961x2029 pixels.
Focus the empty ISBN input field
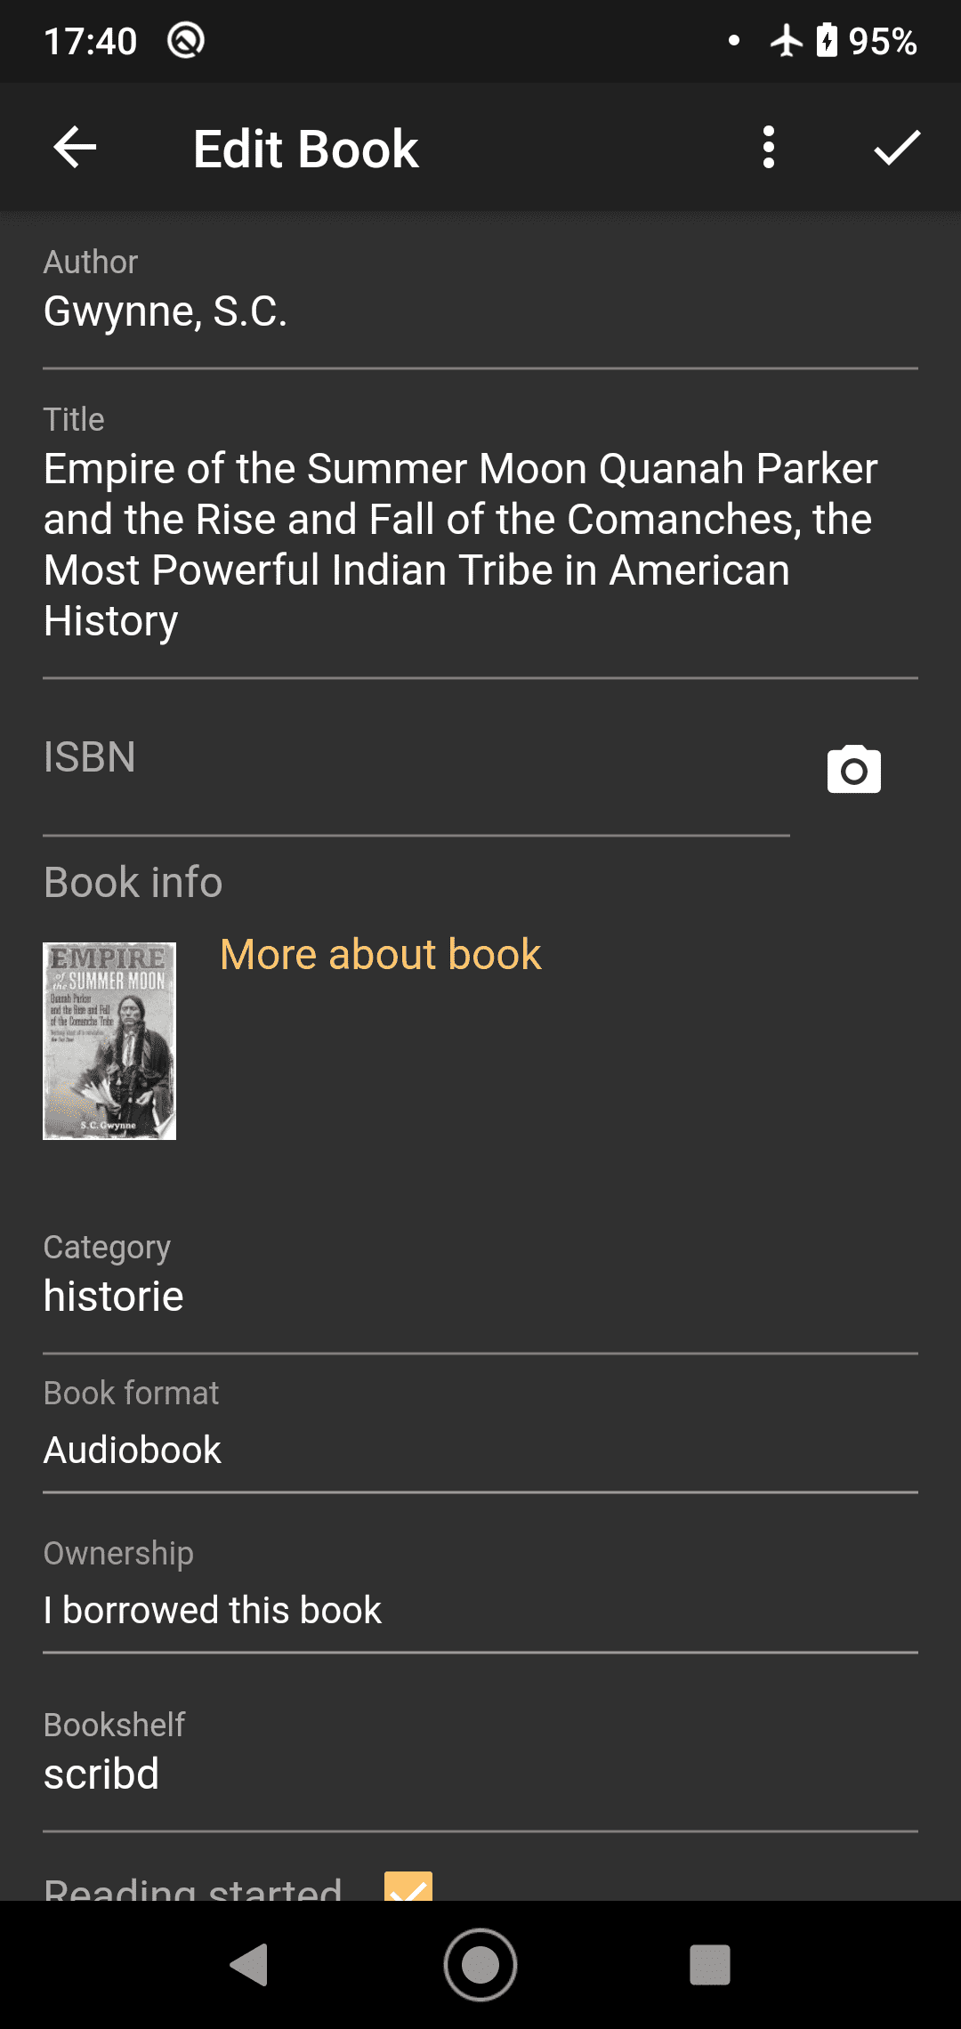[416, 759]
